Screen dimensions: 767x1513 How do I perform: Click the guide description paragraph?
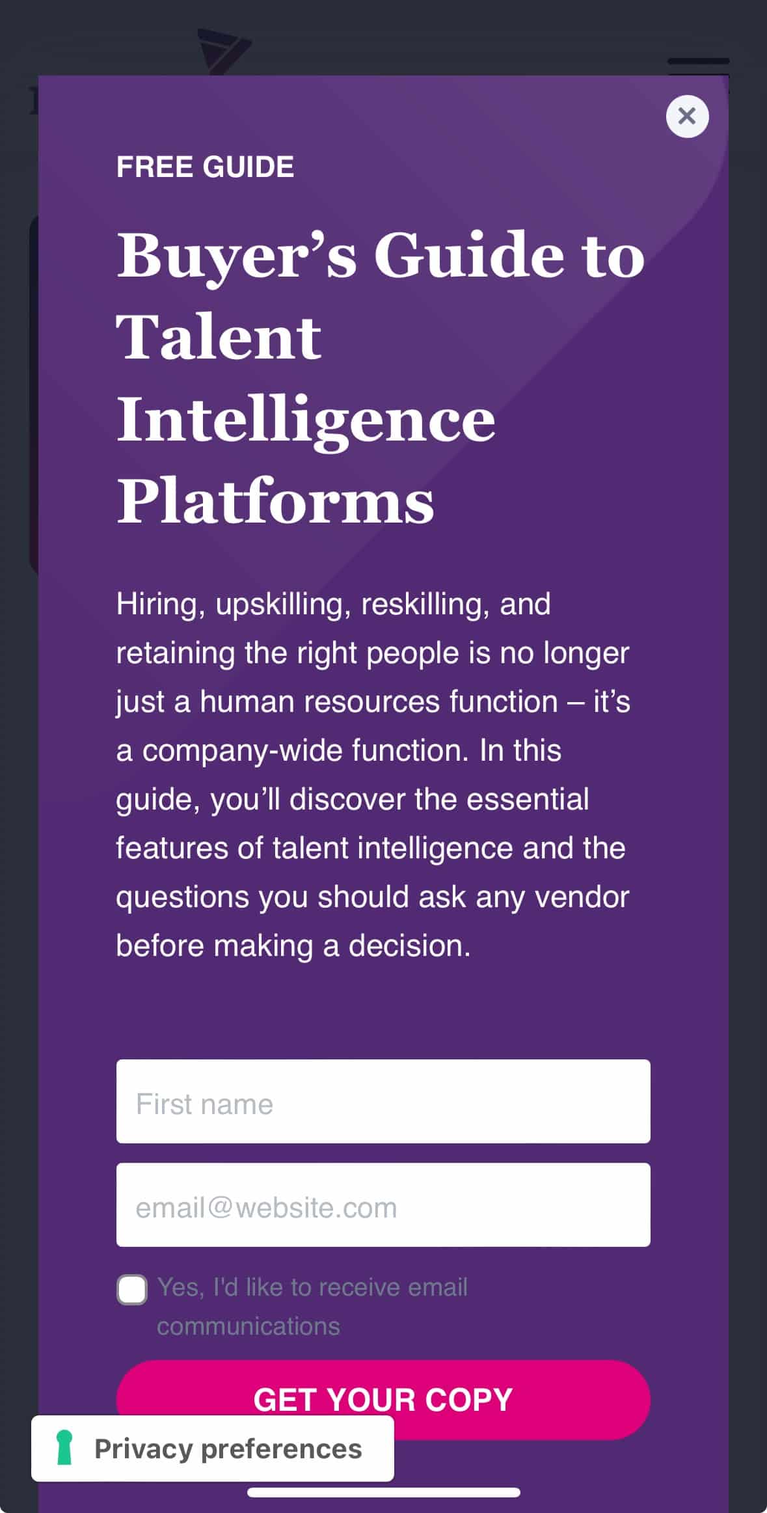[x=373, y=774]
